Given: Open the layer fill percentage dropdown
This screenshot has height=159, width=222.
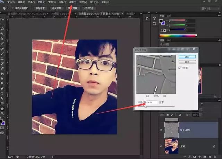Looking at the screenshot, I should click(200, 115).
